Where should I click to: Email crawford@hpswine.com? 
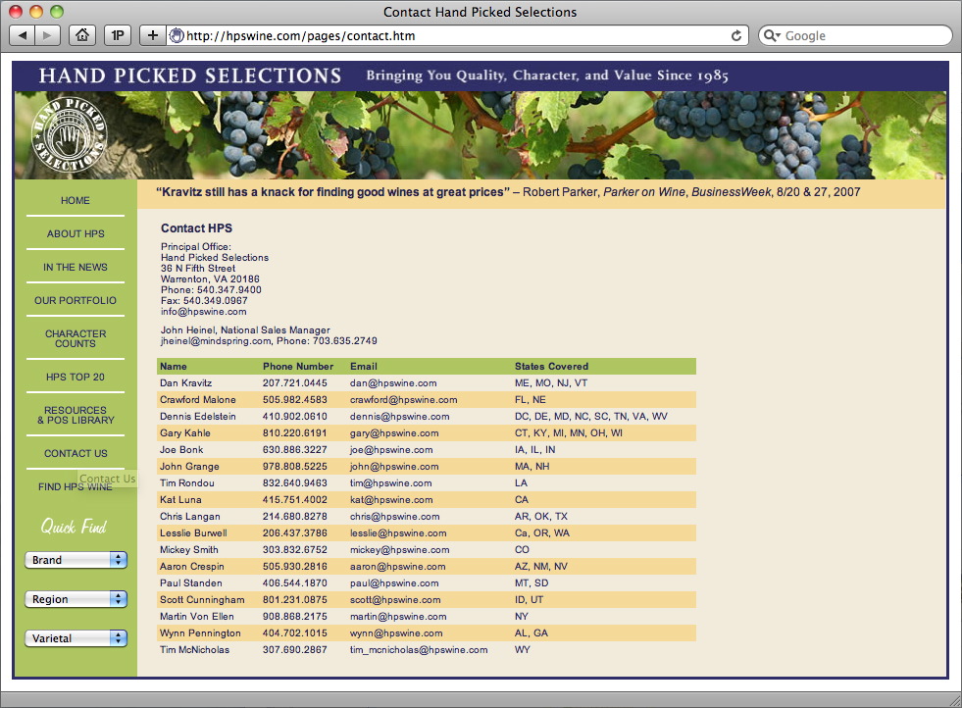pyautogui.click(x=404, y=399)
